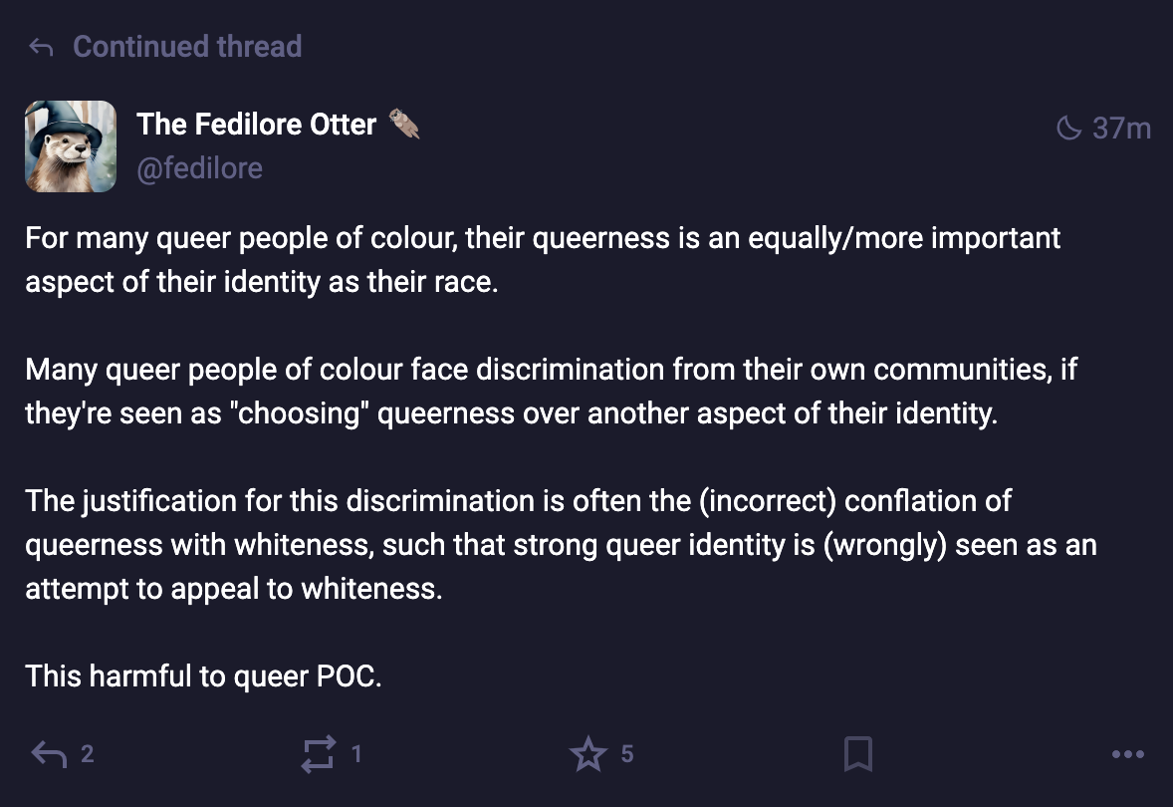
Task: Click the boost count number 1
Action: point(356,754)
